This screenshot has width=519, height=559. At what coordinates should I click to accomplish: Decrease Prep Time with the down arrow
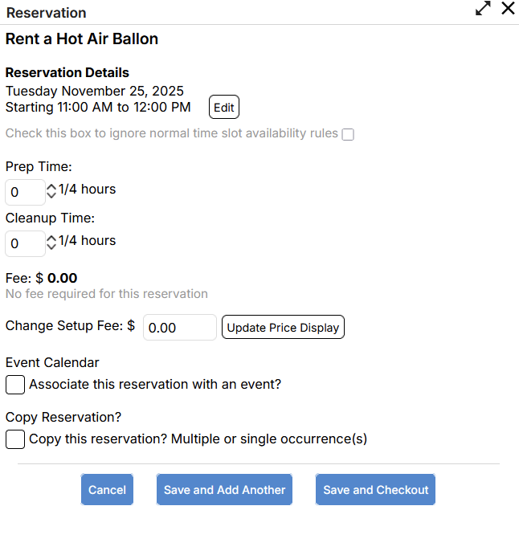coord(51,196)
